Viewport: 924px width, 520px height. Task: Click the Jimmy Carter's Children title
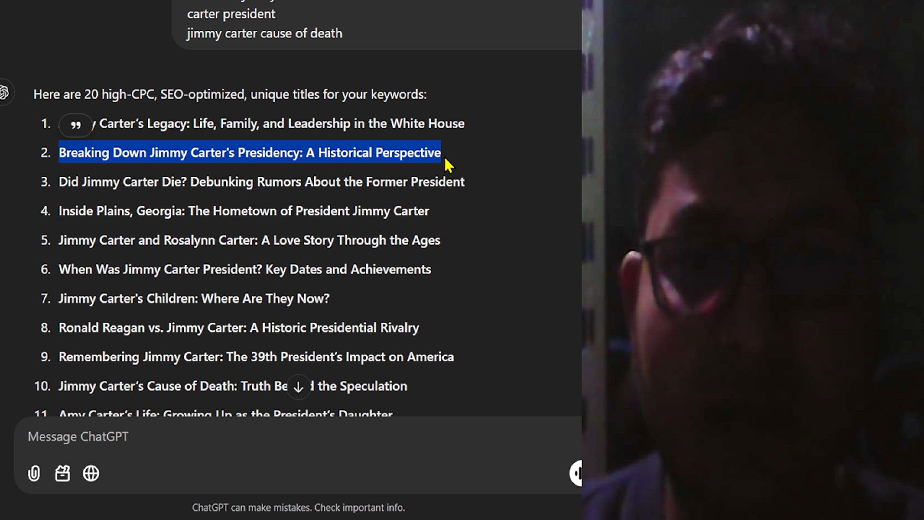tap(193, 299)
